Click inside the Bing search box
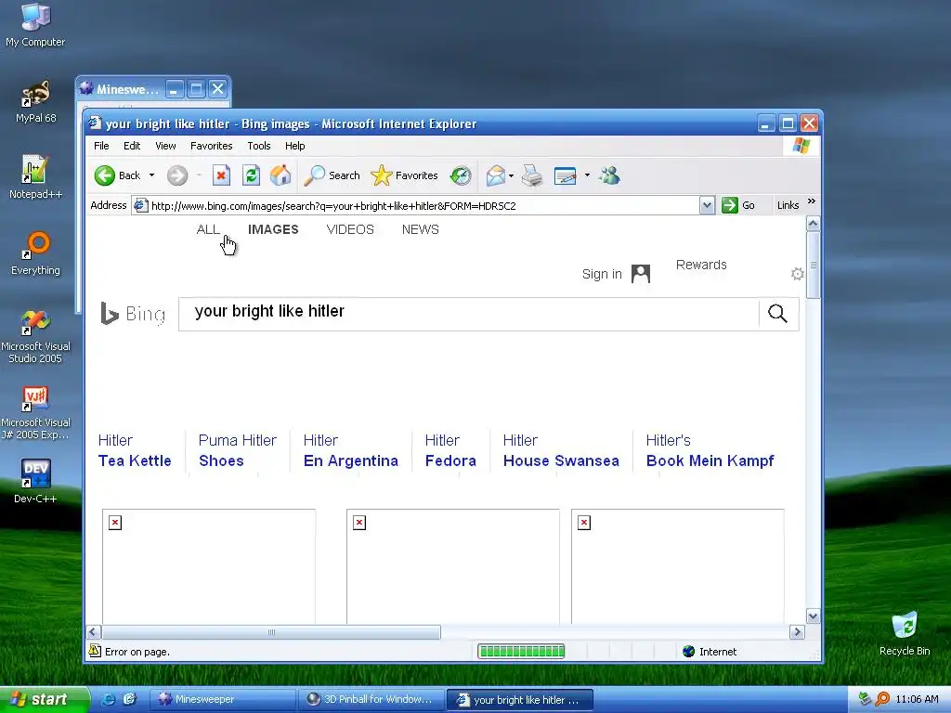Viewport: 951px width, 713px height. pyautogui.click(x=468, y=314)
